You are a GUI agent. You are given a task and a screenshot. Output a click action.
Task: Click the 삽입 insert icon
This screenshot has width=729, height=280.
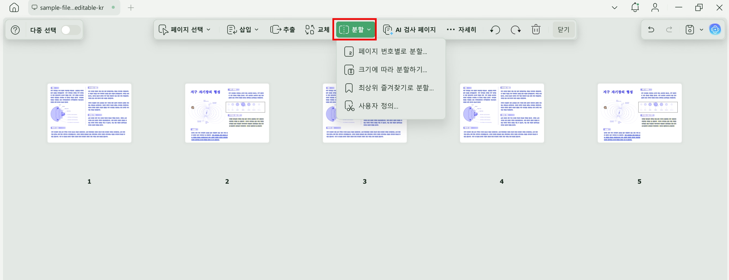232,30
